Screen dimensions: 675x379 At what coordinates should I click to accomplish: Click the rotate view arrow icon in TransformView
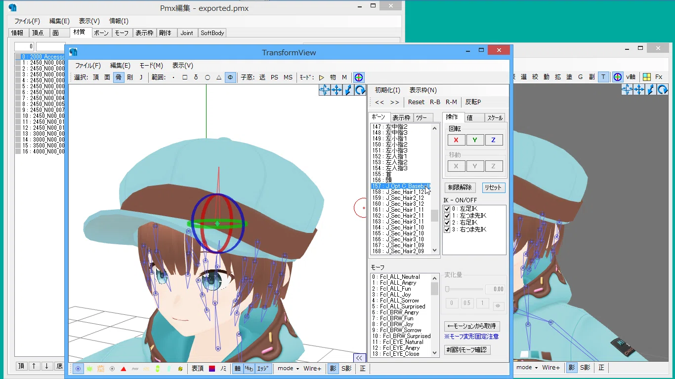[x=360, y=90]
